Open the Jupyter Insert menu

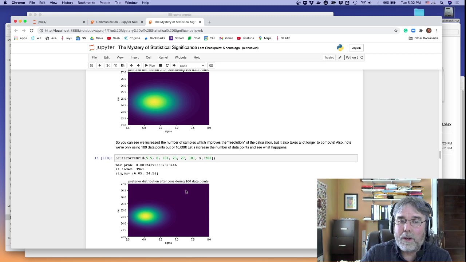135,57
